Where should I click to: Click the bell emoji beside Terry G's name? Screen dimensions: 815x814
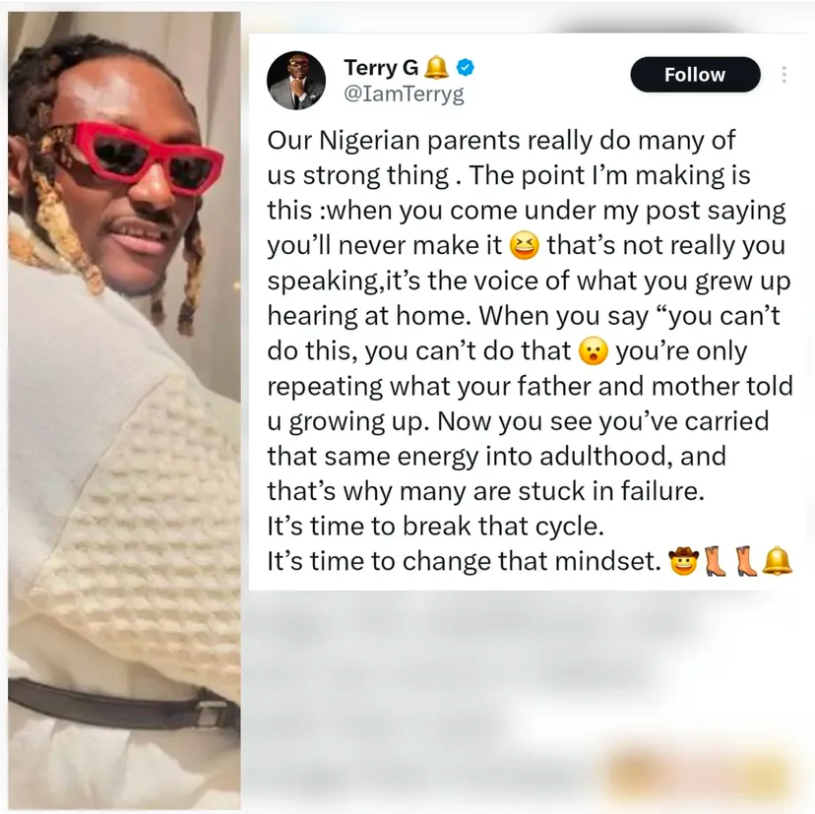[x=437, y=68]
